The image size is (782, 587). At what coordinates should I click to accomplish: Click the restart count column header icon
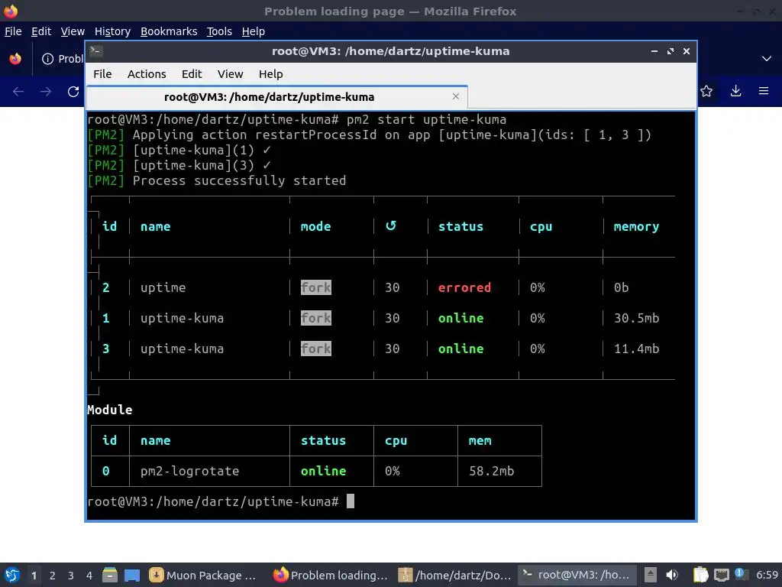391,226
